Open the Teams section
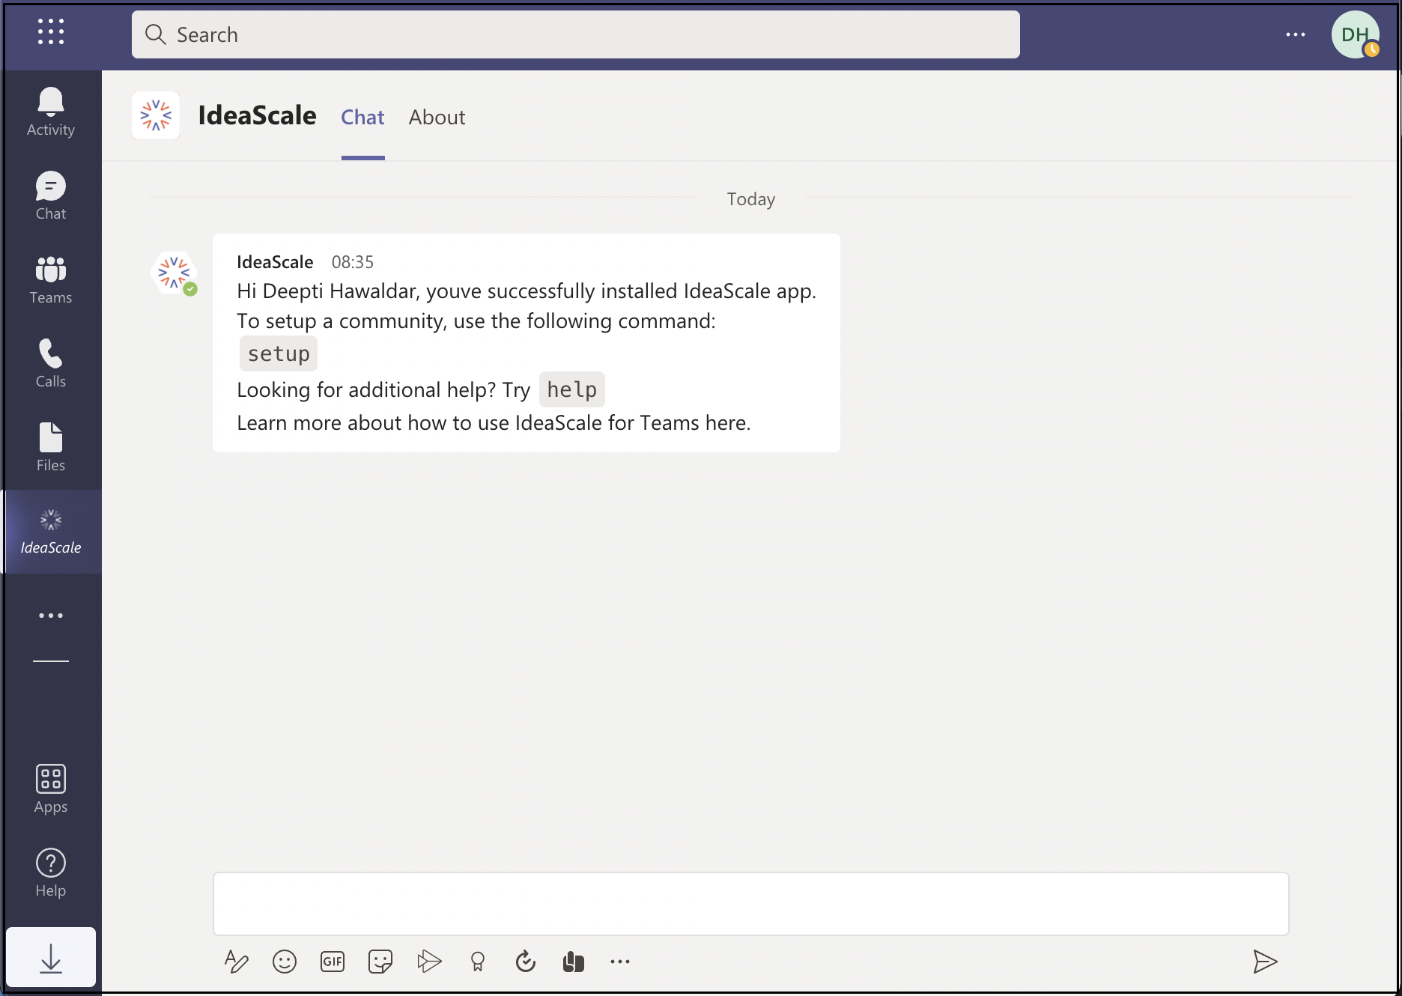1402x996 pixels. point(51,280)
